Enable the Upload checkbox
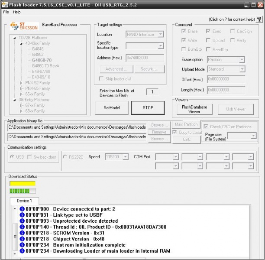 click(208, 40)
